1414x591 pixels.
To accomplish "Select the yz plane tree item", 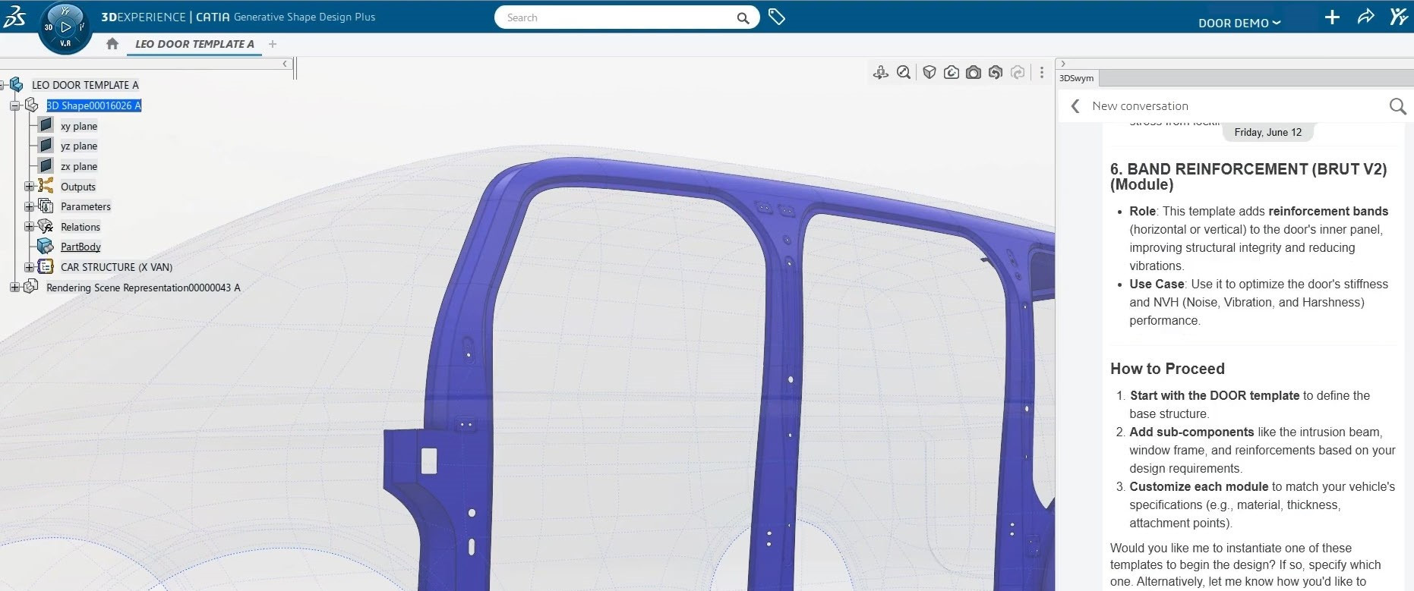I will pyautogui.click(x=79, y=146).
